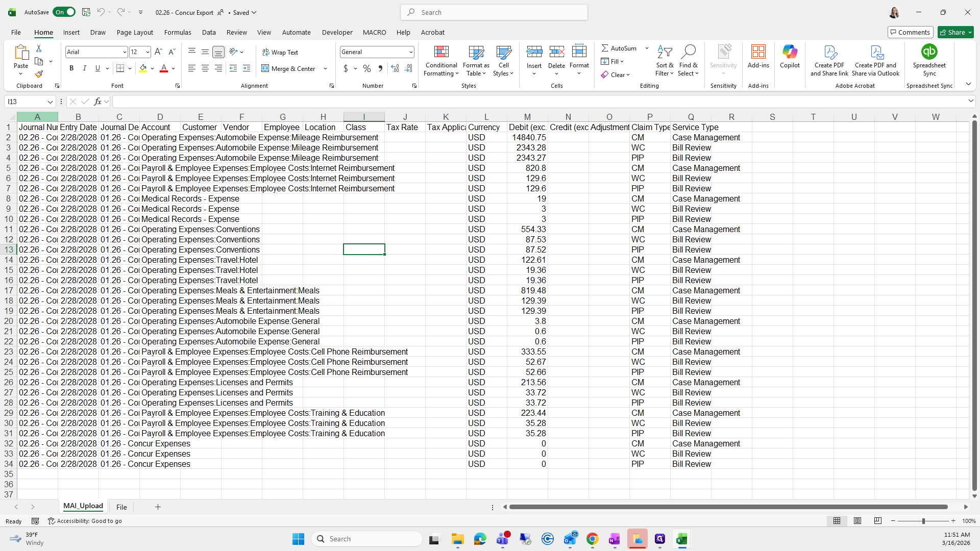Screen dimensions: 980x551
Task: Click the zoom slider handle
Action: [923, 521]
